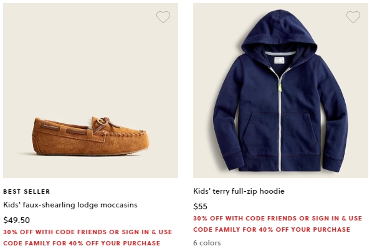Click the hood of the navy hoodie image
372x251 pixels.
[x=280, y=30]
